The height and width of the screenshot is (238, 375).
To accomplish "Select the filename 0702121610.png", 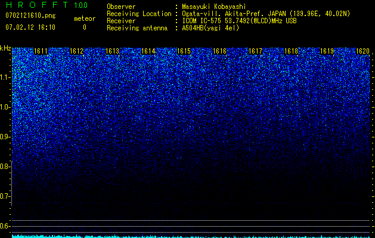I will click(x=30, y=16).
